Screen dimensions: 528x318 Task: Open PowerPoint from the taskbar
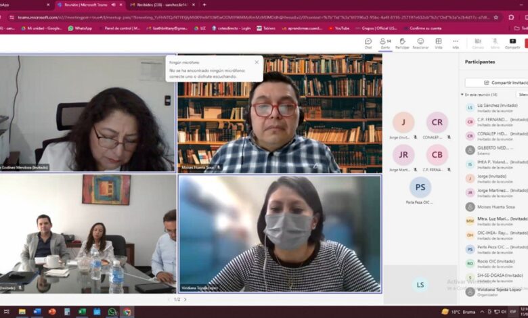coord(52,312)
